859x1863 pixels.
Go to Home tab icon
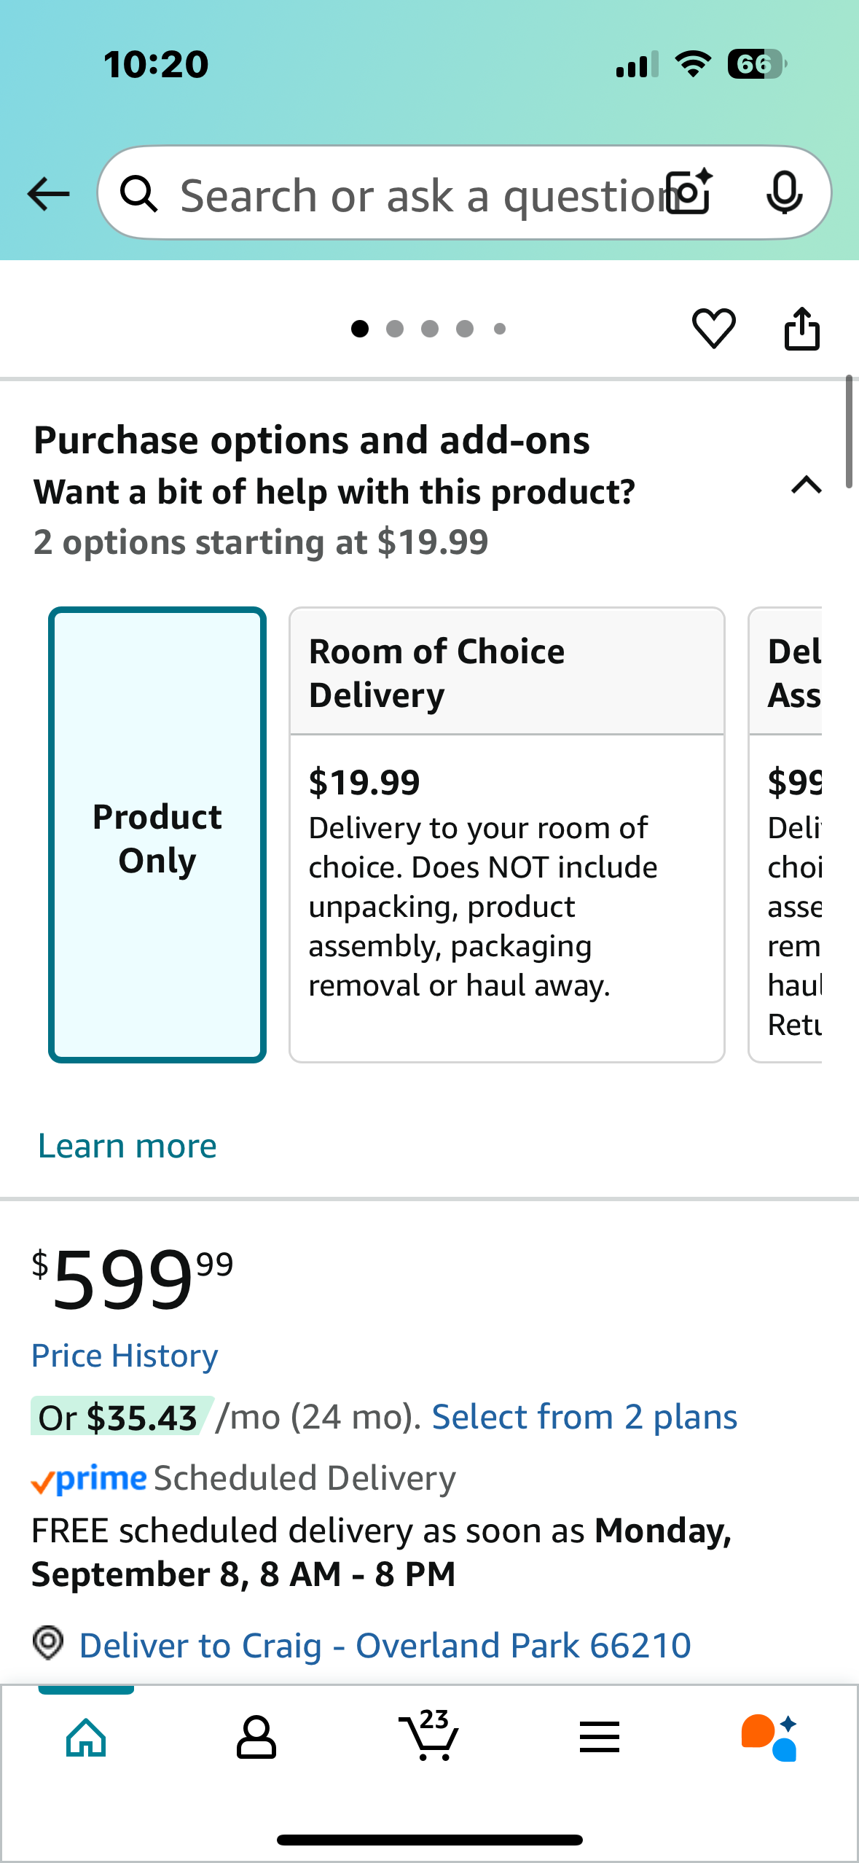tap(86, 1737)
